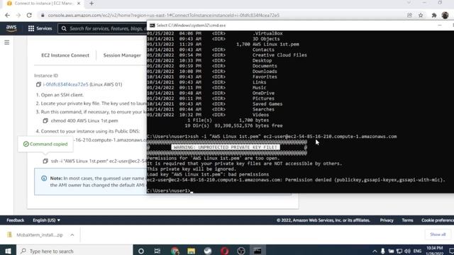
Task: Open the Opera browser taskbar icon
Action: [x=224, y=251]
